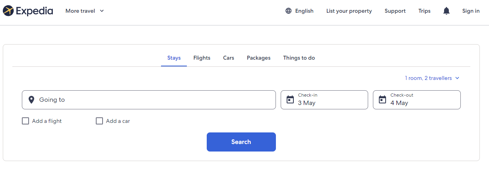The image size is (489, 171).
Task: Go to the Things to do tab
Action: pyautogui.click(x=299, y=58)
